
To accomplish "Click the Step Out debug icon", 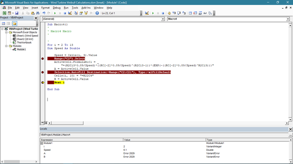I will pyautogui.click(x=184, y=13).
